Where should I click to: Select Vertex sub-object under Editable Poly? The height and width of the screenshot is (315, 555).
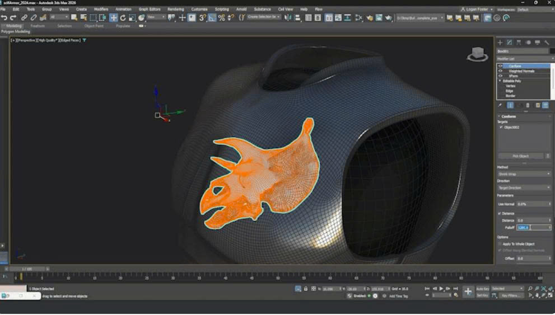pos(510,86)
